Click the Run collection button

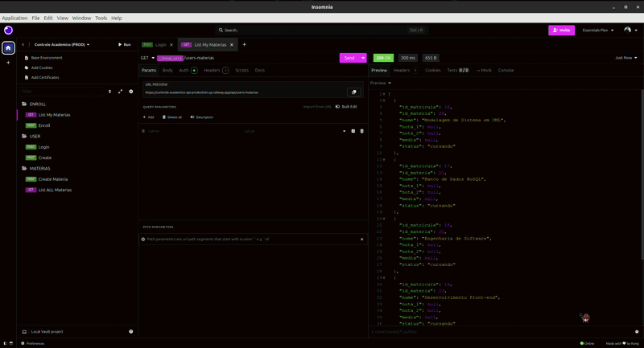(125, 45)
